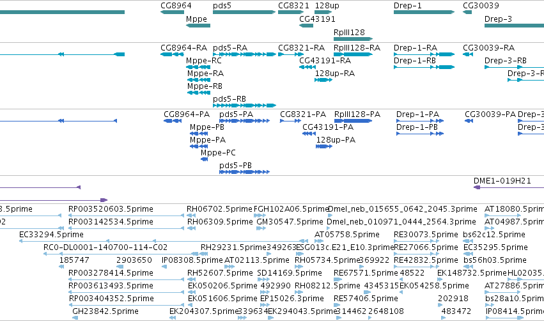Select the Drep-1-PA protein label
Image resolution: width=544 pixels, height=321 pixels.
coord(417,114)
